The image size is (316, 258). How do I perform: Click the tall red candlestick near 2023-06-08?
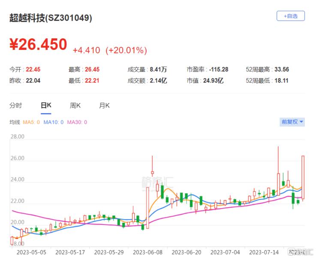click(x=148, y=208)
